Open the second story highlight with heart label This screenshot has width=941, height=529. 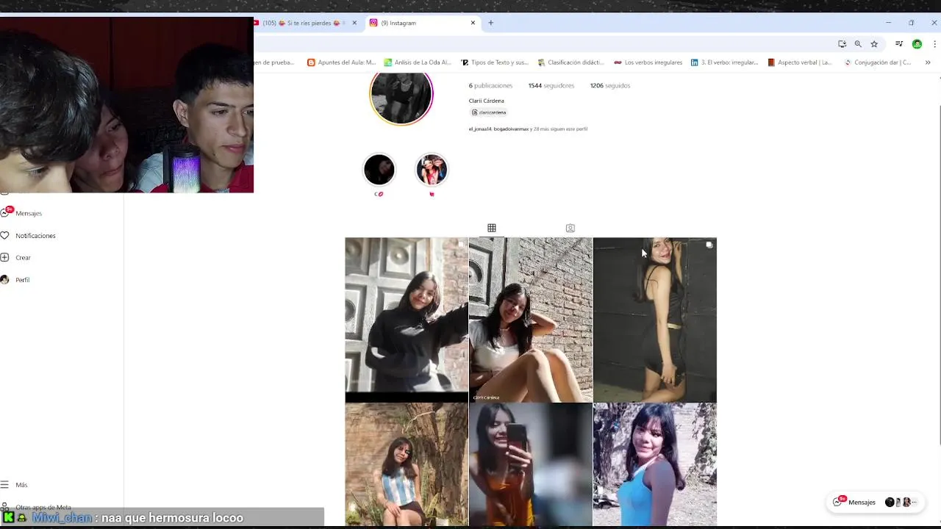[x=432, y=170]
